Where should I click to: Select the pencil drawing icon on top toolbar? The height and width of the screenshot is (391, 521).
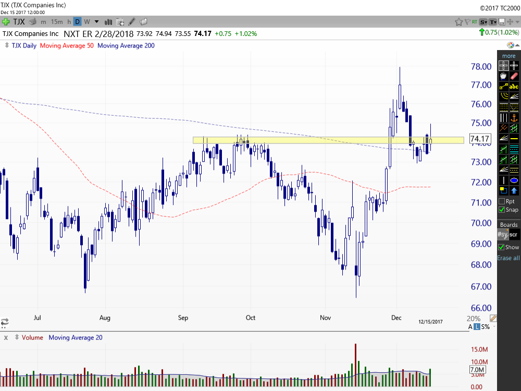pyautogui.click(x=132, y=22)
